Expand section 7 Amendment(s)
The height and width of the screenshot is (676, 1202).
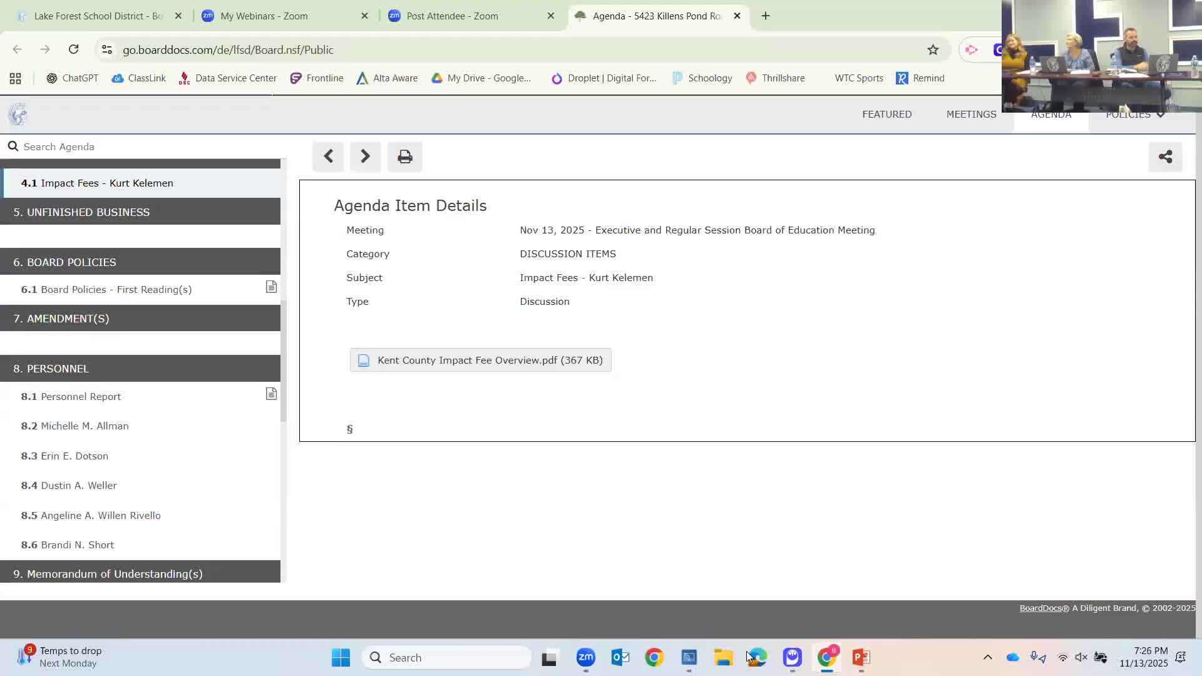(140, 319)
